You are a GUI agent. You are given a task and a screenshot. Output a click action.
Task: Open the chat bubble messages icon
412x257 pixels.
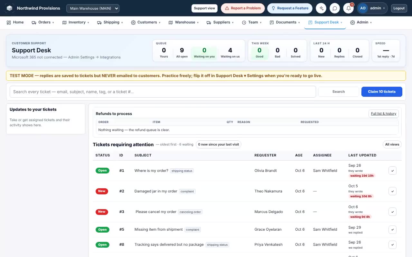[335, 8]
